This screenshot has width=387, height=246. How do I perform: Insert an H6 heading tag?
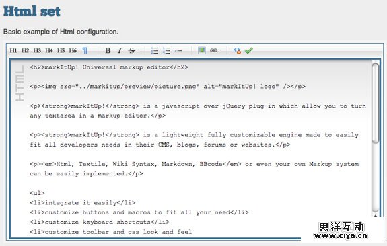[73, 51]
